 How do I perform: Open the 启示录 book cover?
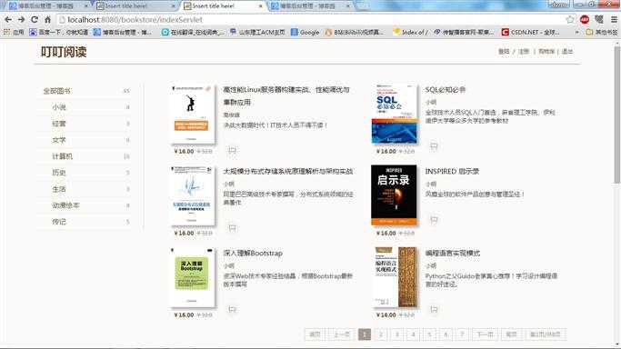[x=394, y=195]
